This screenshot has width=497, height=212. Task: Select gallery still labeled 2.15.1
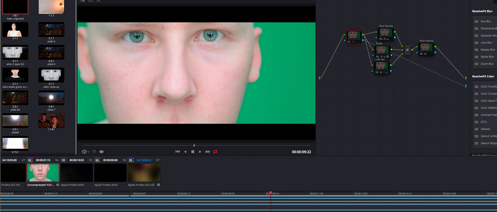[15, 143]
